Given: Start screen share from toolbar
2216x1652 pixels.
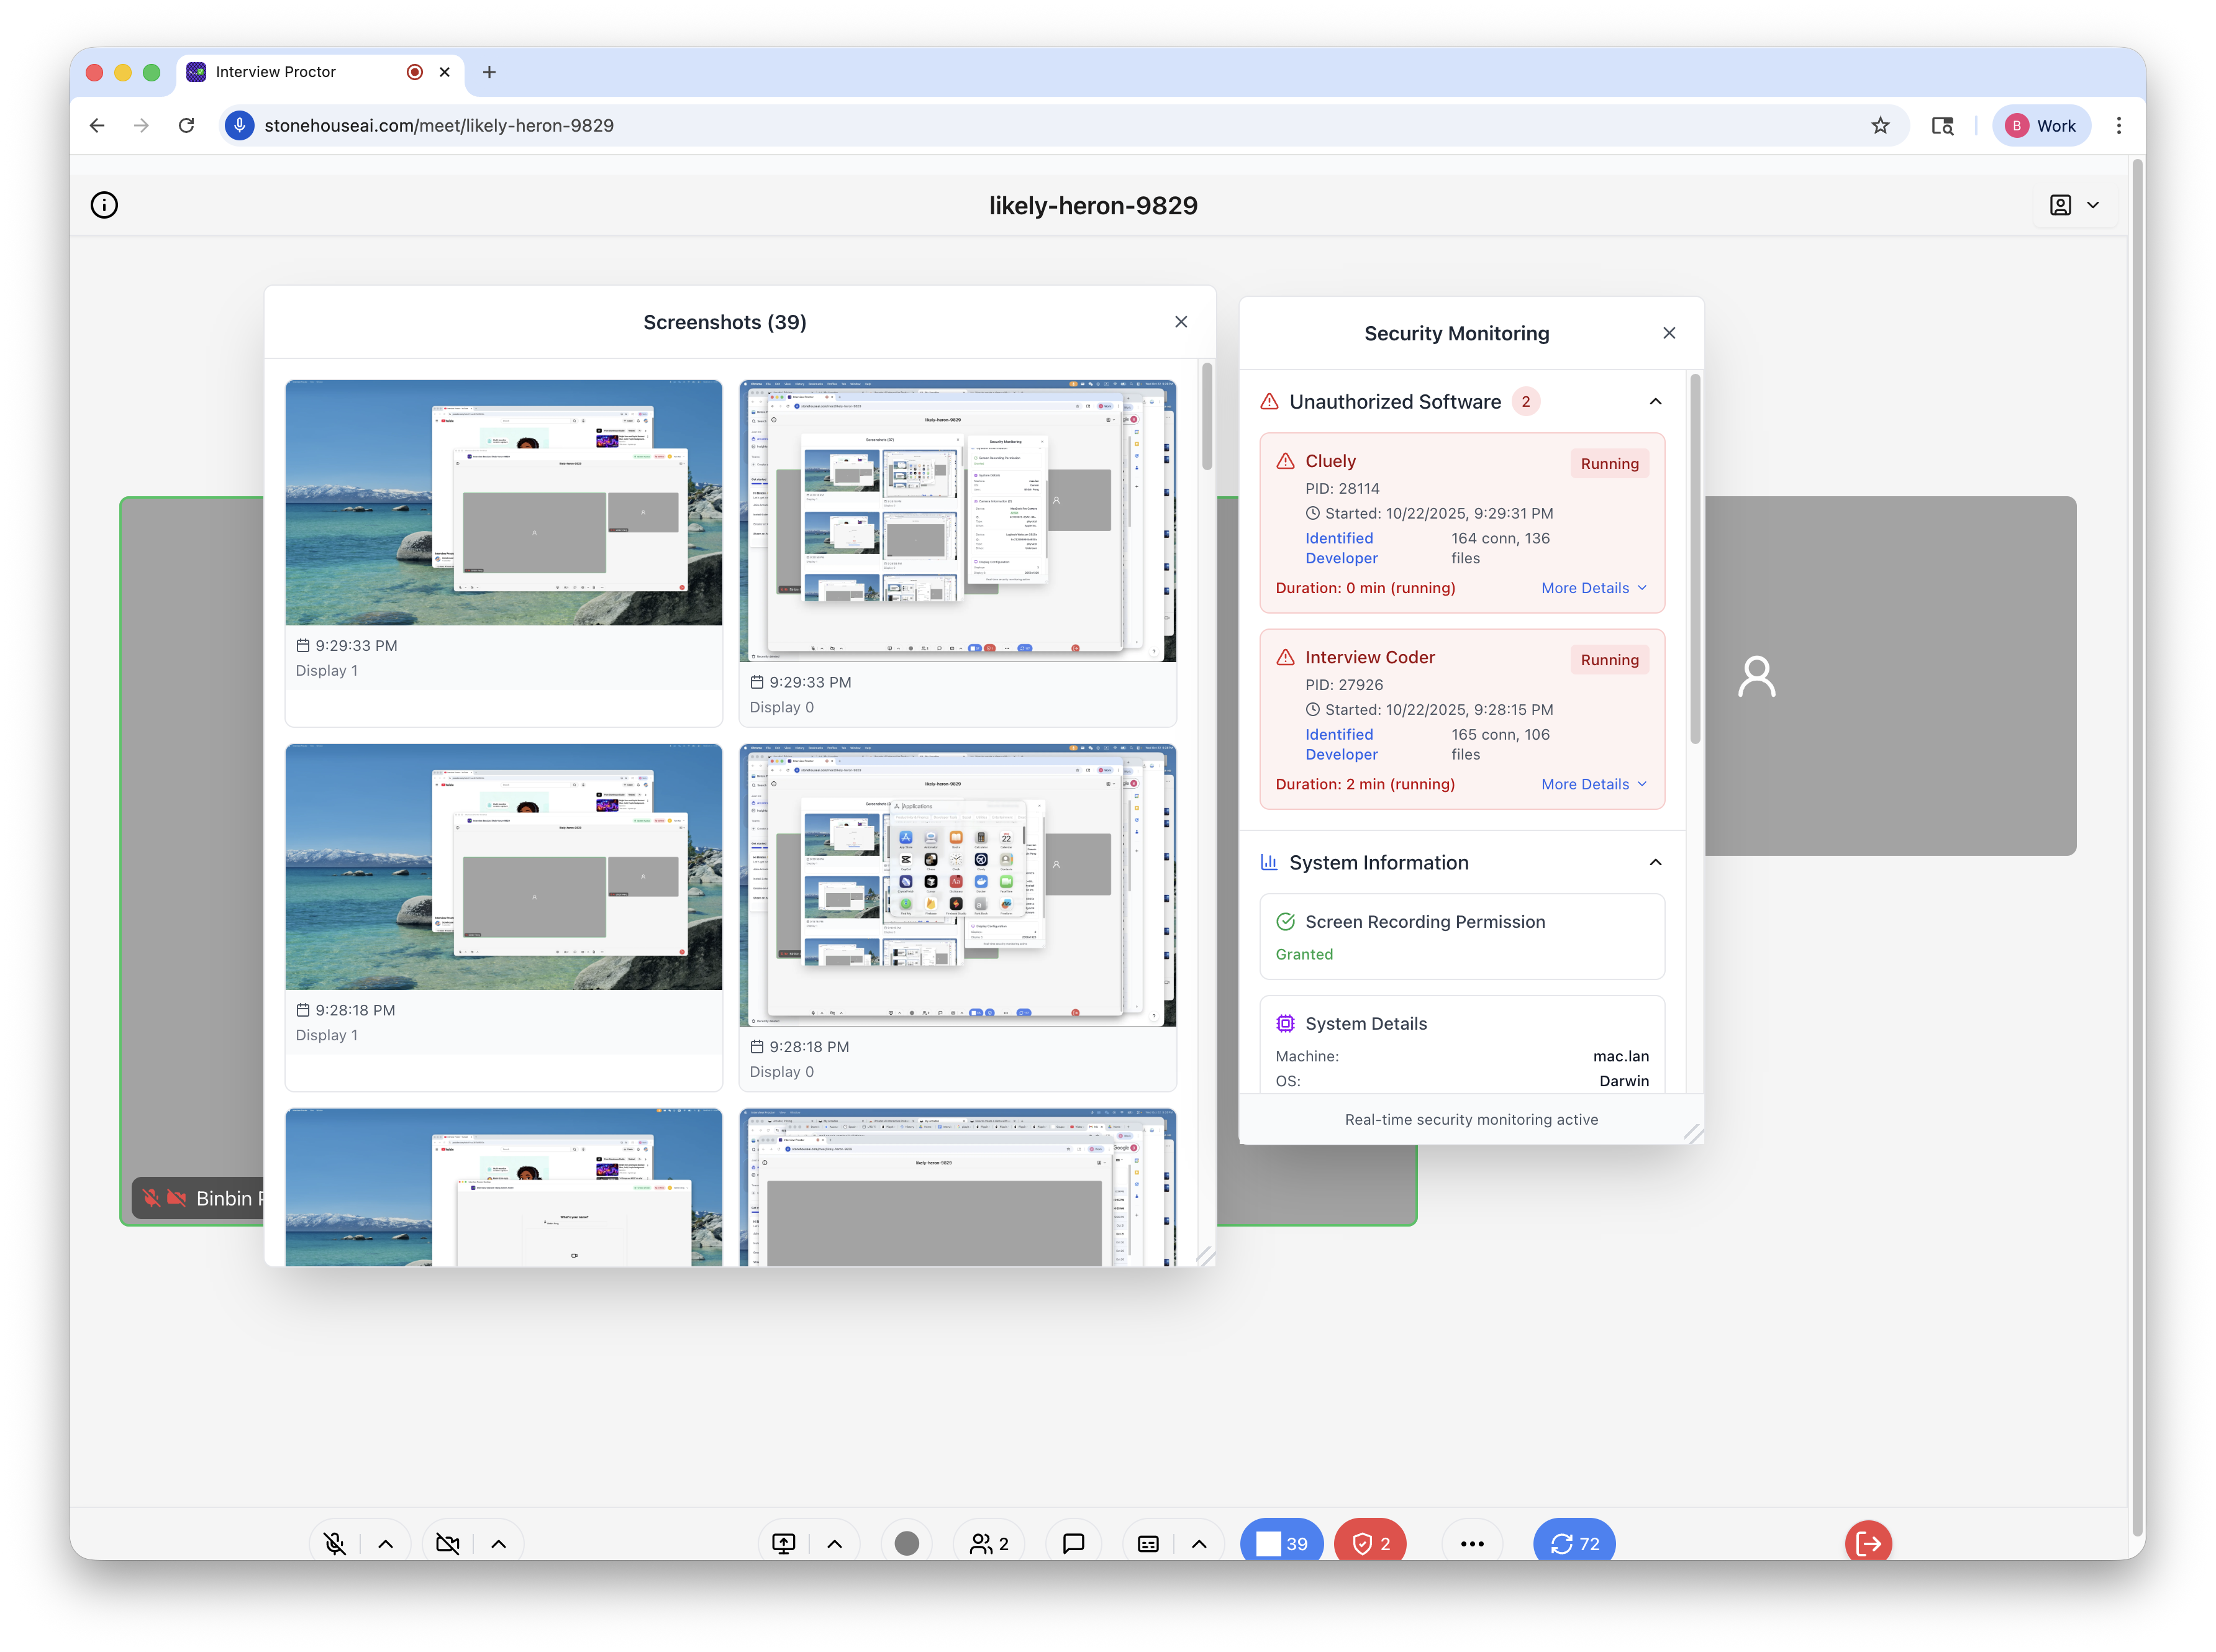Looking at the screenshot, I should [784, 1543].
